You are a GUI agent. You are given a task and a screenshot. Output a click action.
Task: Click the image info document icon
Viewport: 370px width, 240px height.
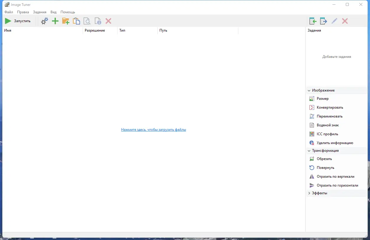[x=98, y=21]
